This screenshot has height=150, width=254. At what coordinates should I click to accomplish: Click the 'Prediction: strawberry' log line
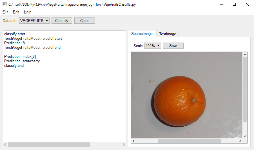point(22,61)
